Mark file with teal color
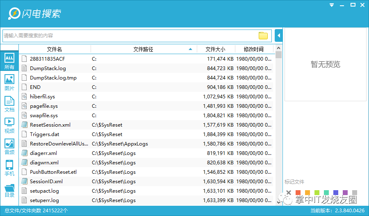This screenshot has width=369, height=216. pyautogui.click(x=326, y=193)
